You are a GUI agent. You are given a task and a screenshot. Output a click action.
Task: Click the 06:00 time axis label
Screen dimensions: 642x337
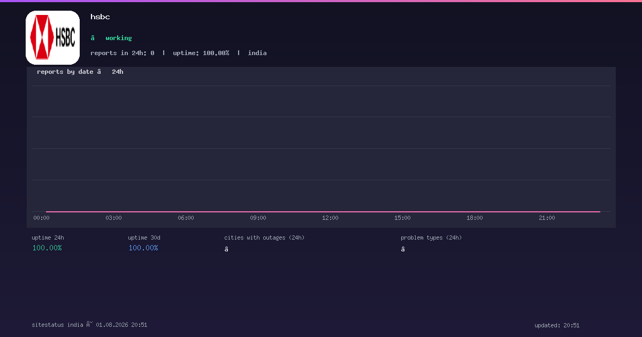point(186,218)
